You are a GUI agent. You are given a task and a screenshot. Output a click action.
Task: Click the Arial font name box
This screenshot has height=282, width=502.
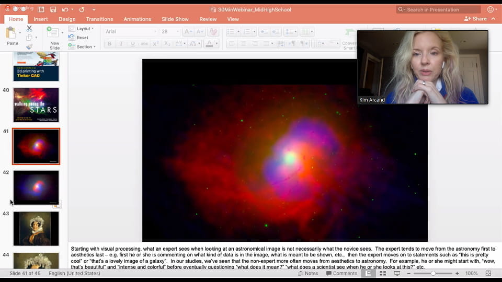click(131, 31)
